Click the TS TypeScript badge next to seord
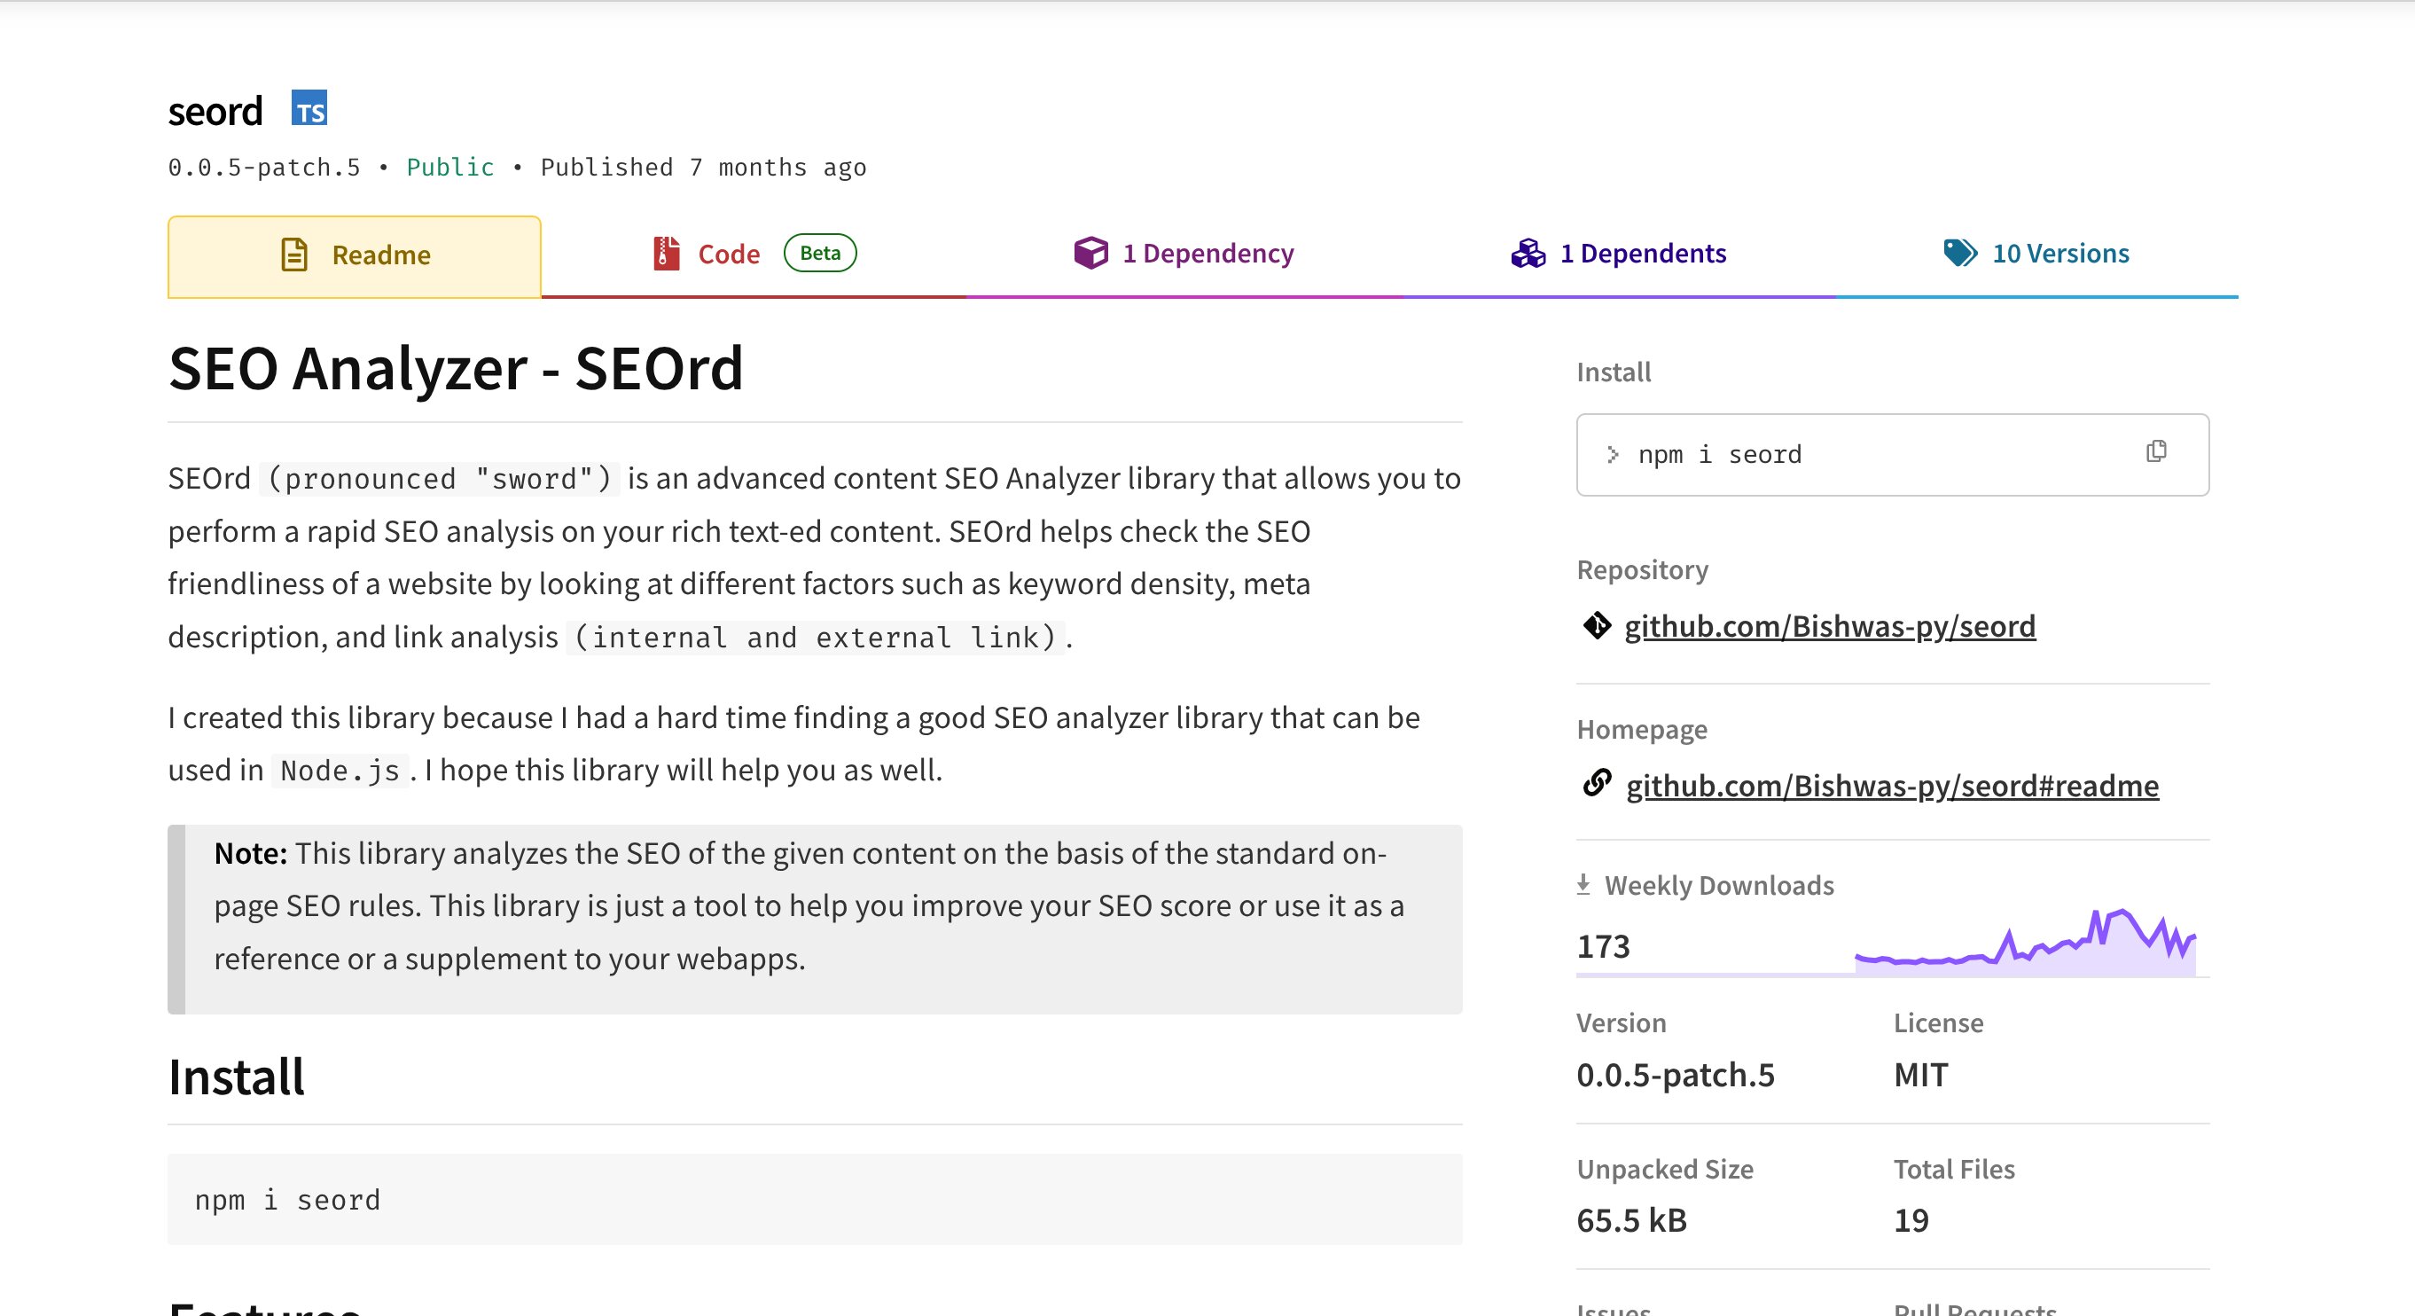This screenshot has width=2415, height=1316. (311, 110)
